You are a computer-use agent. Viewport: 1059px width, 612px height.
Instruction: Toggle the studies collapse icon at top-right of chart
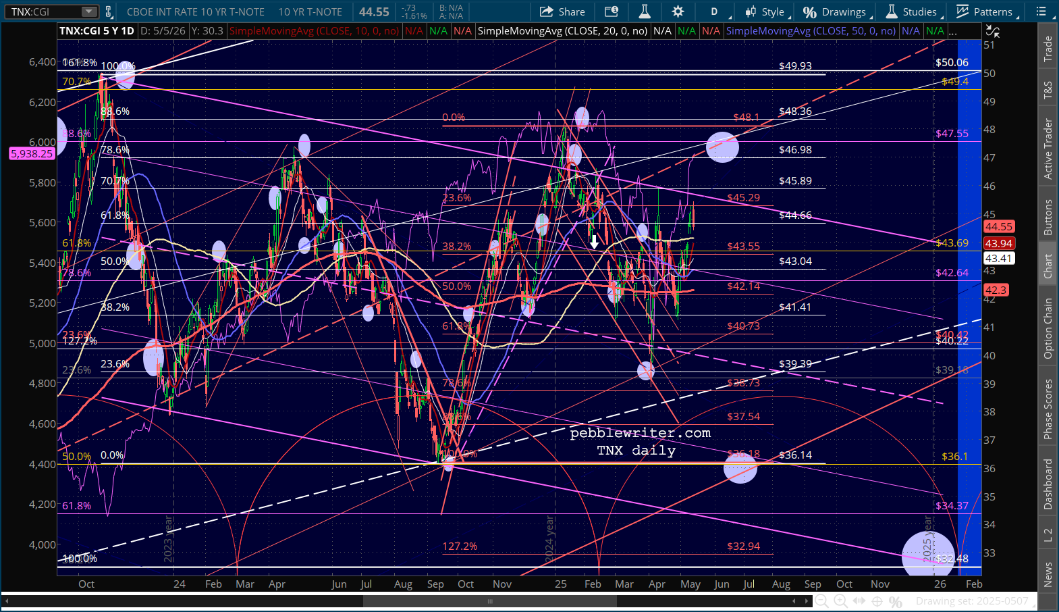click(x=992, y=31)
